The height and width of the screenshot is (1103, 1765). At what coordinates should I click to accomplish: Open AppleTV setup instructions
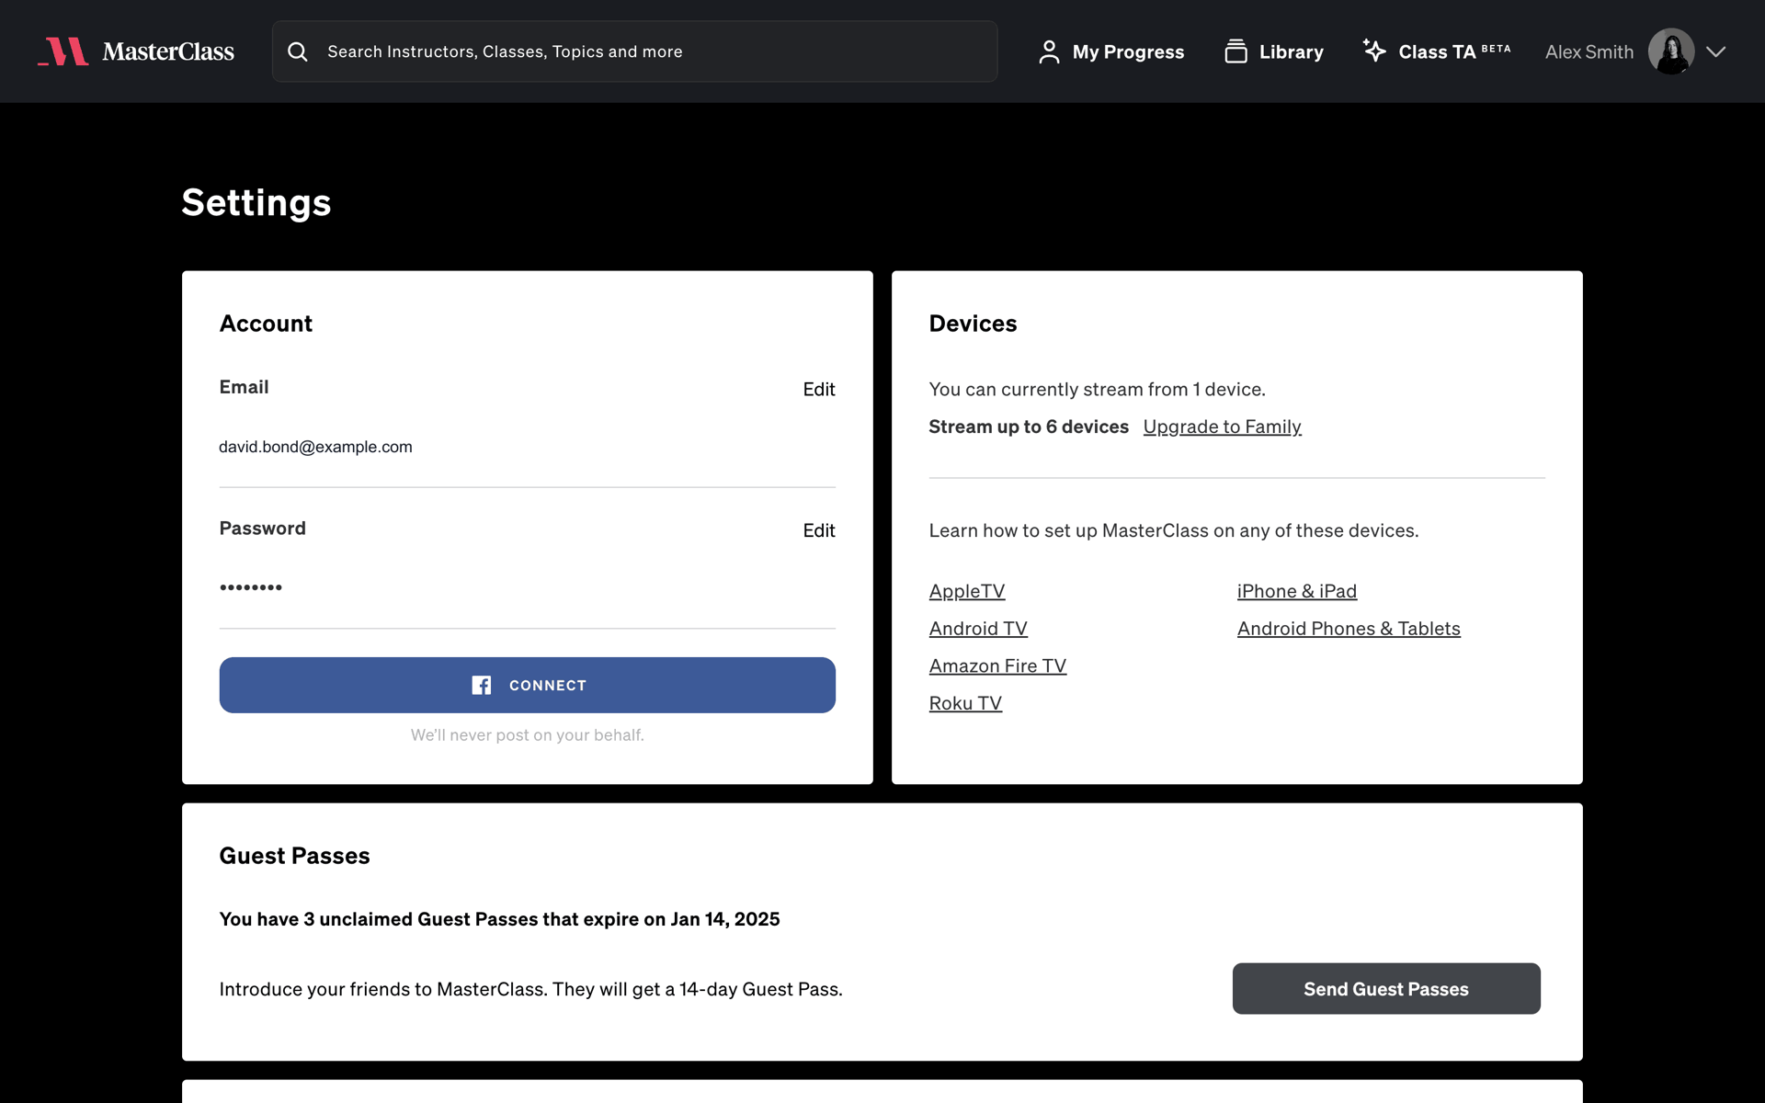967,591
